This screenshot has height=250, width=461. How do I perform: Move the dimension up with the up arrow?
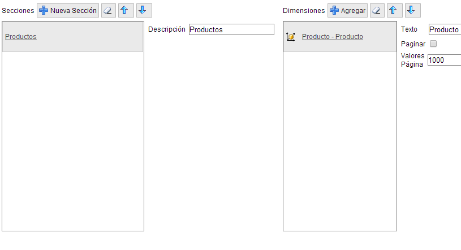click(x=394, y=11)
